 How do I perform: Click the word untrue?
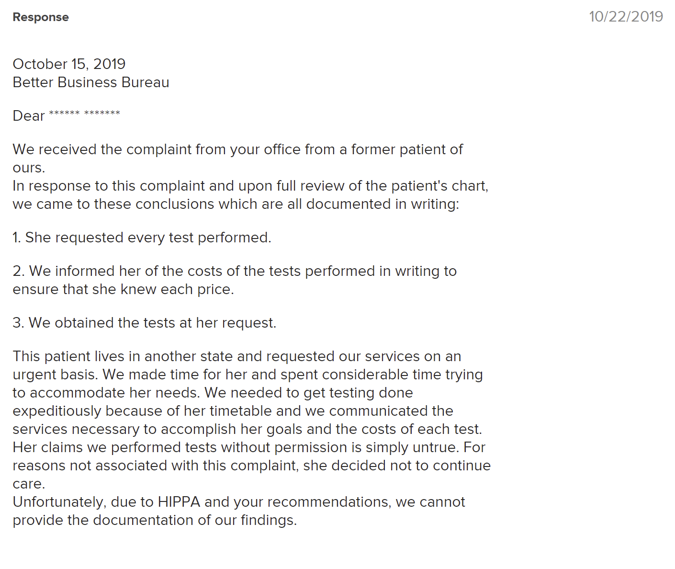436,447
